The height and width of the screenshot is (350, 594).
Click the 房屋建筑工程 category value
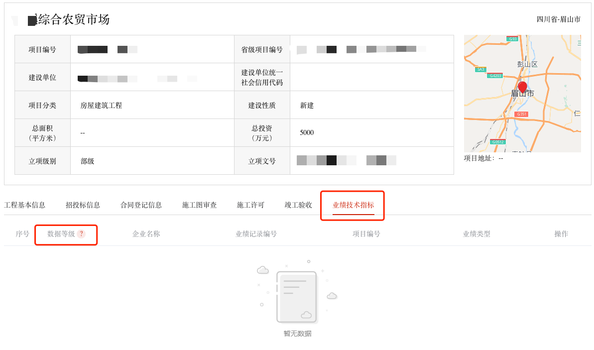[x=101, y=106]
